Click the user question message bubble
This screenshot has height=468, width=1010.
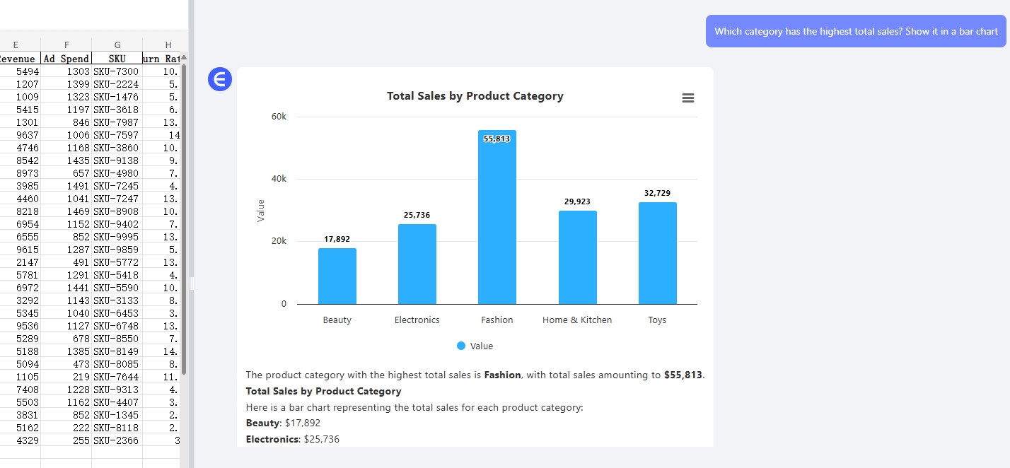pyautogui.click(x=856, y=31)
